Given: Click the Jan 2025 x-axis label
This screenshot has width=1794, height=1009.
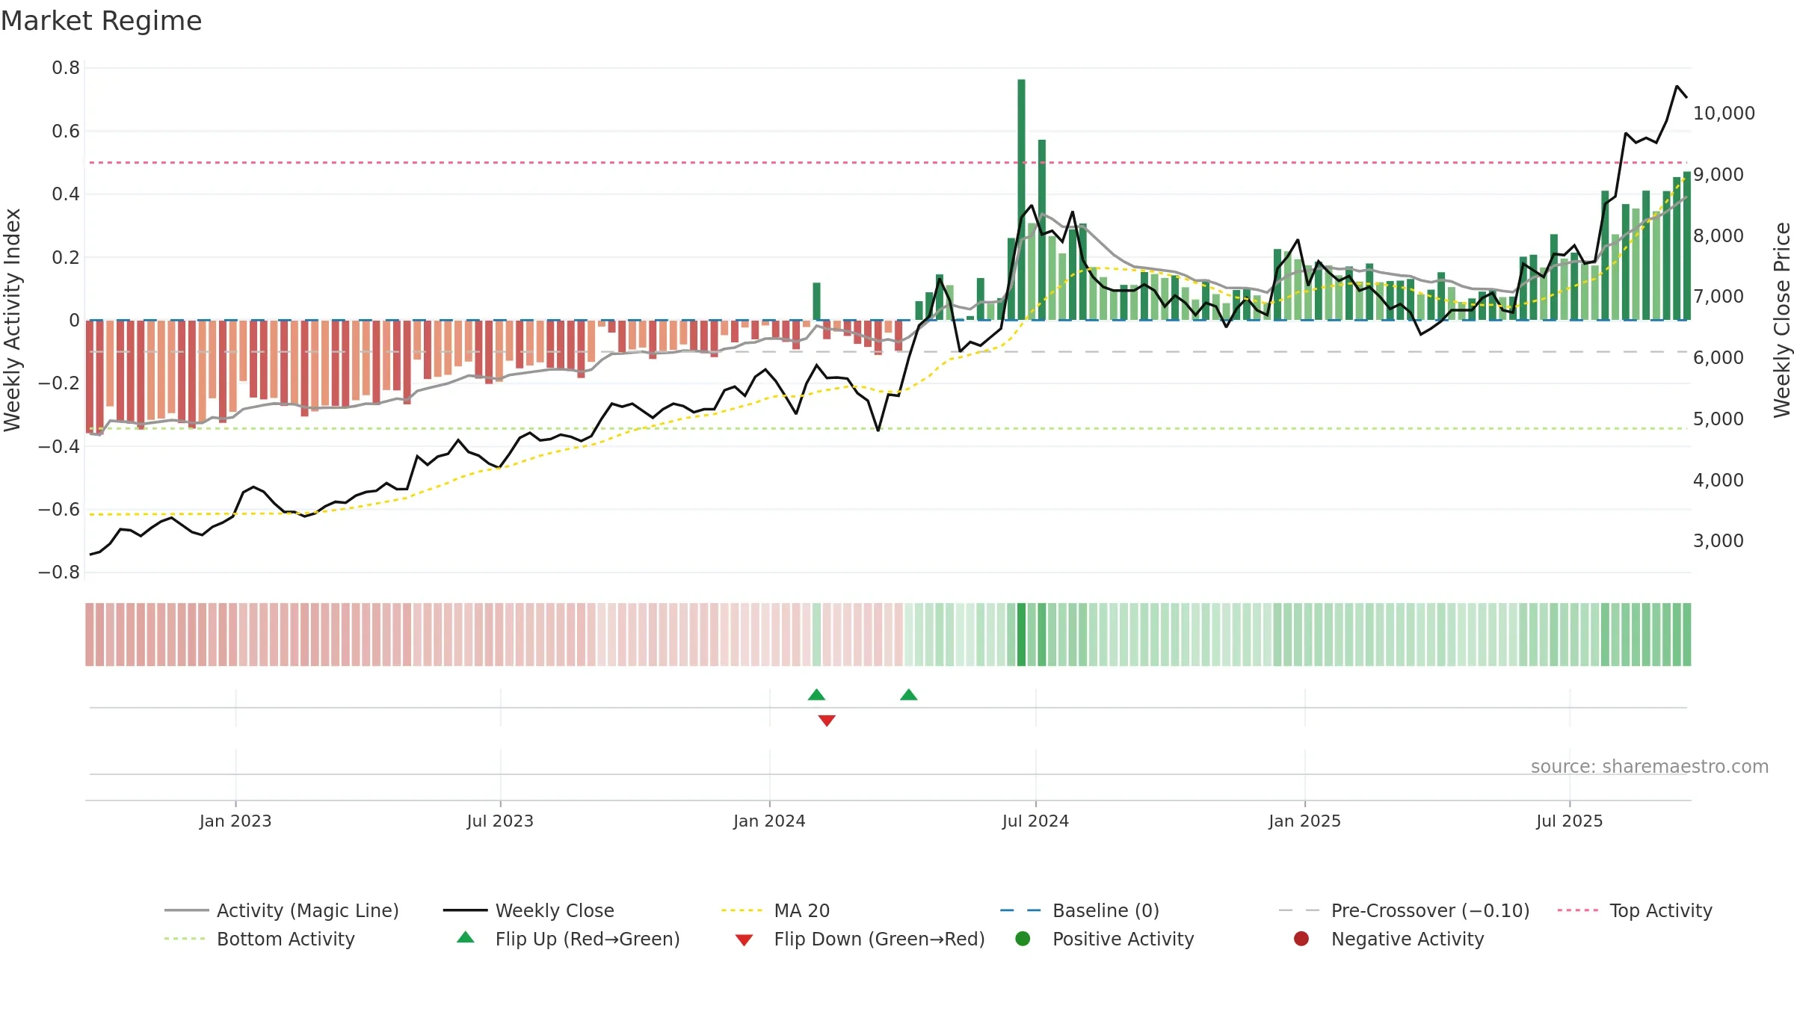Looking at the screenshot, I should (x=1304, y=821).
